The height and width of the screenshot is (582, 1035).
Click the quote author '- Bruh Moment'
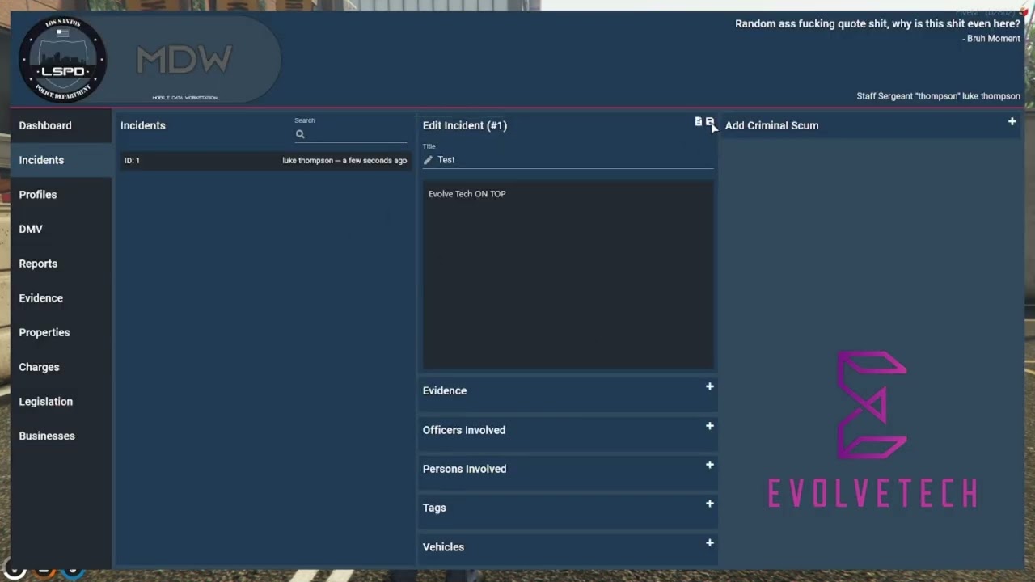(991, 39)
